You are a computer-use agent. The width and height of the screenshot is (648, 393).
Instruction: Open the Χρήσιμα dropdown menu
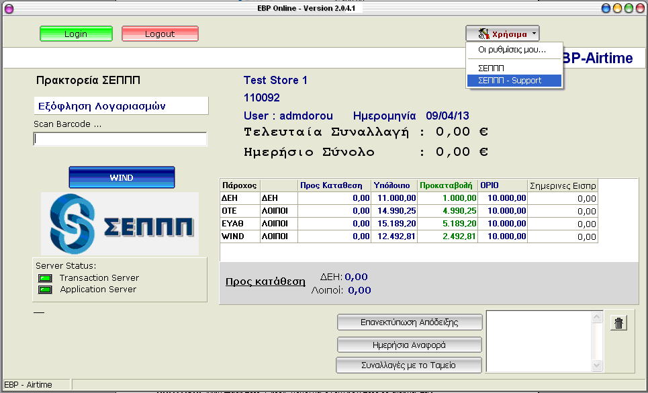pyautogui.click(x=502, y=34)
